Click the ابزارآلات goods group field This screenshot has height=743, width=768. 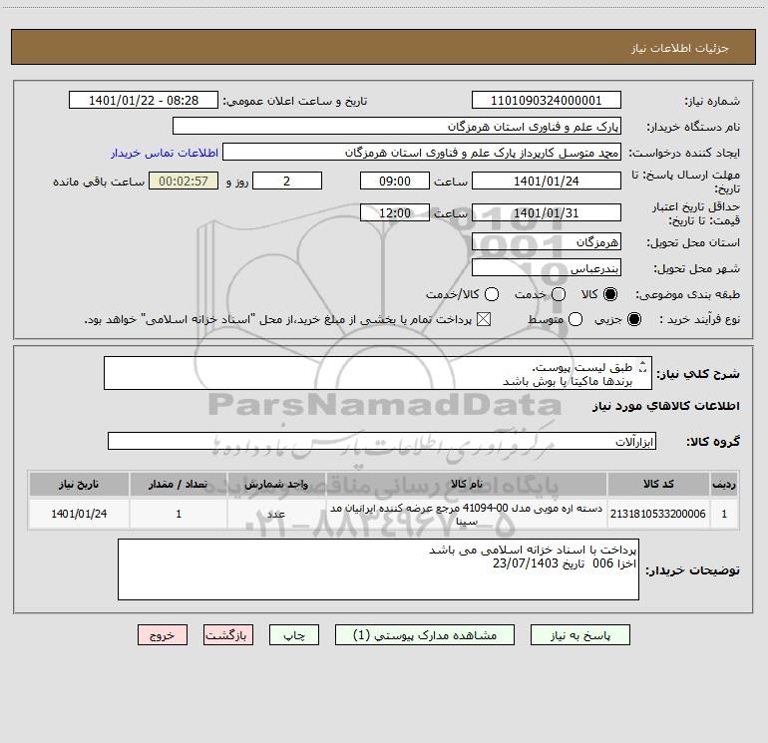(x=382, y=441)
